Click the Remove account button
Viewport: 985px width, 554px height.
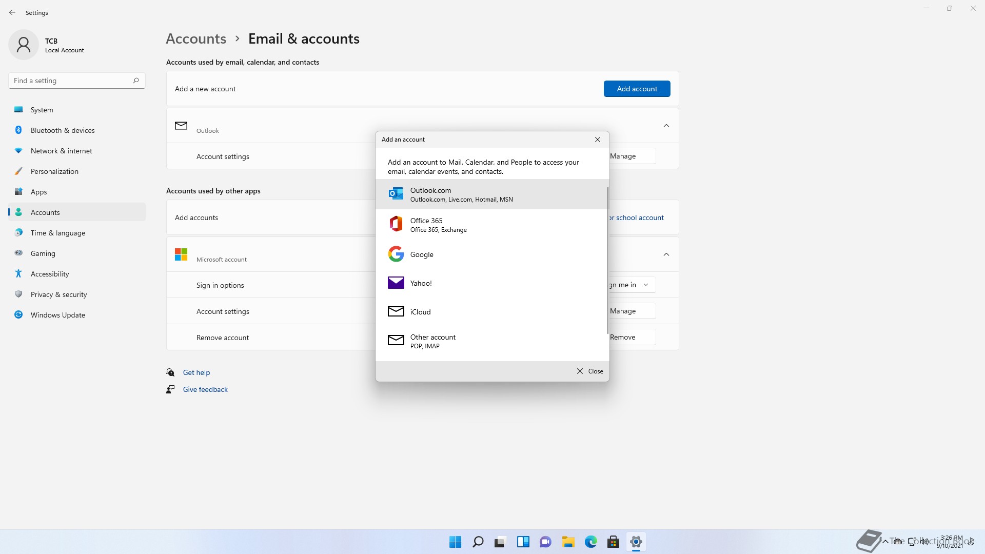tap(632, 337)
